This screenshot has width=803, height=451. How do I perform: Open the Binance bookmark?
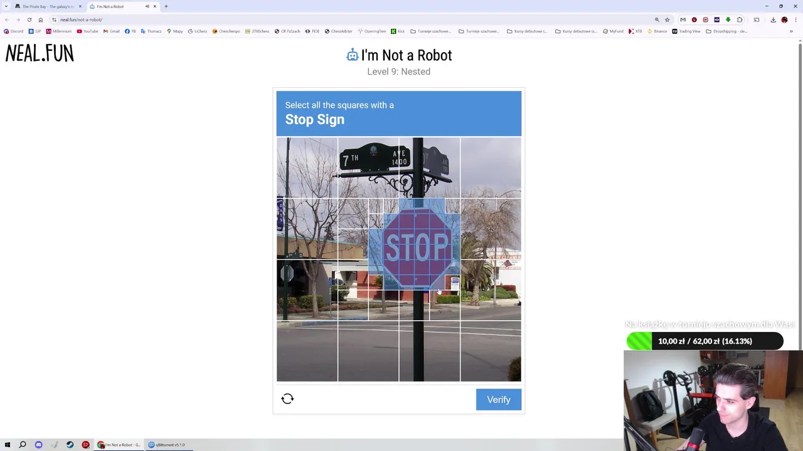point(657,31)
